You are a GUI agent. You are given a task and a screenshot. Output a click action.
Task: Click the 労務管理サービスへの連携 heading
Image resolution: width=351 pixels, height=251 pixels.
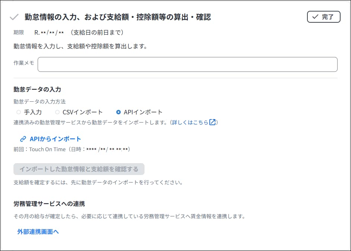tap(49, 204)
